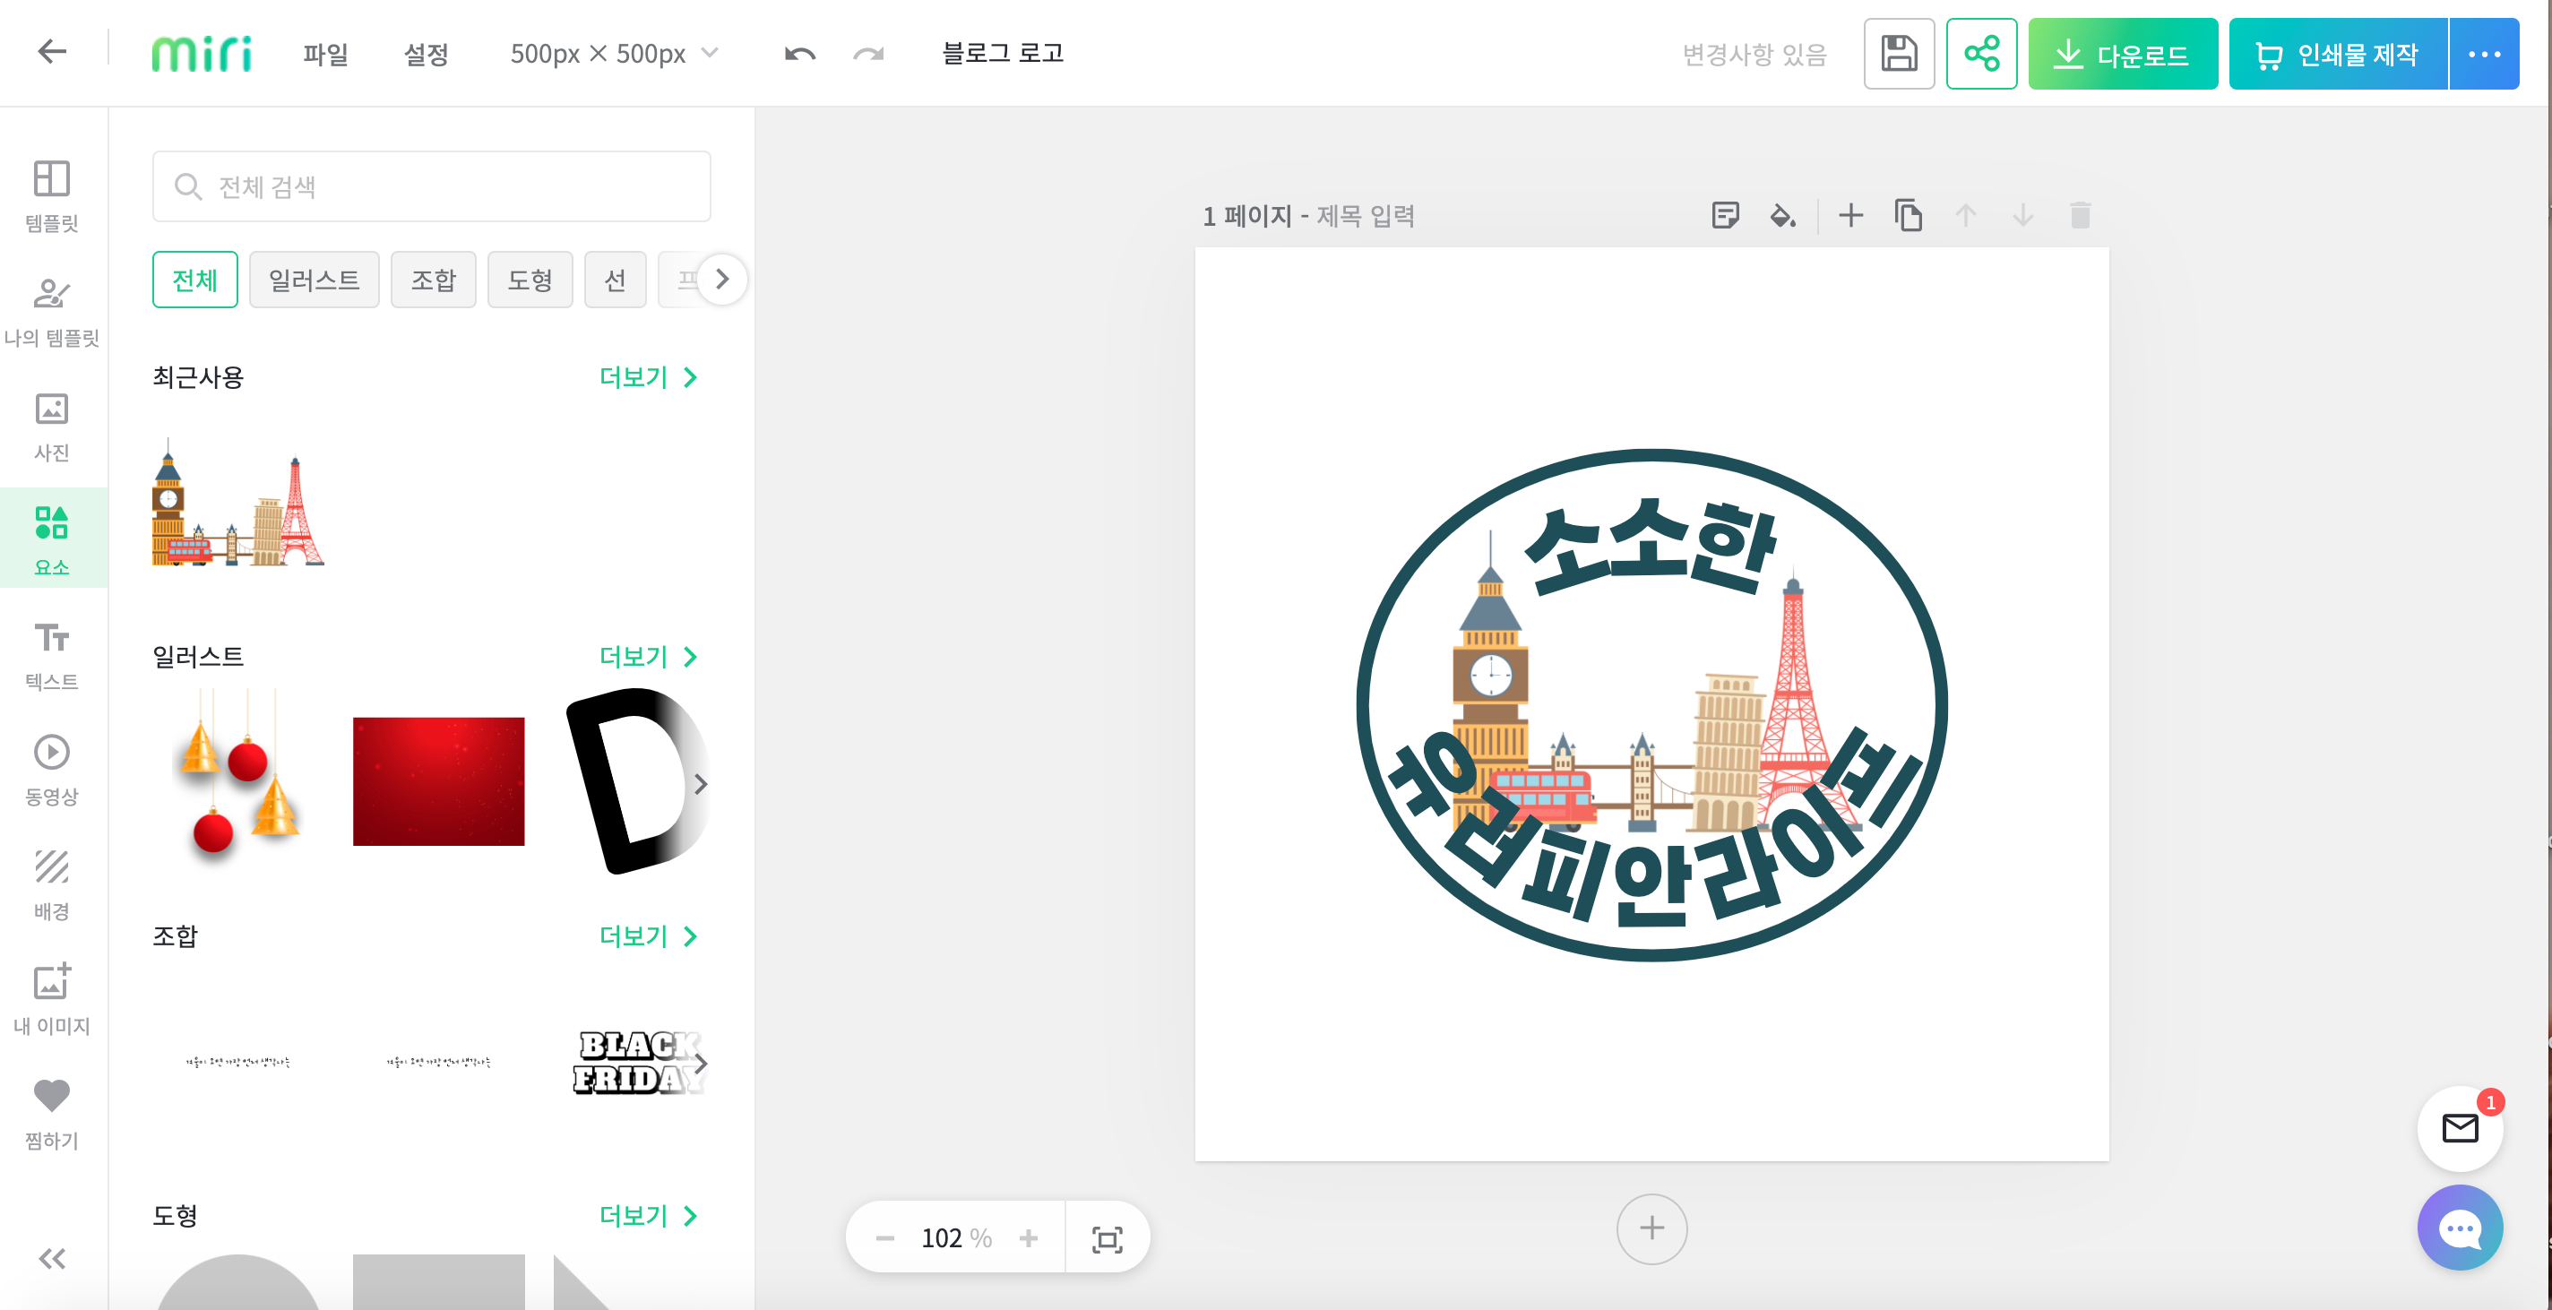Collapse the side panel with double chevron

[x=51, y=1258]
